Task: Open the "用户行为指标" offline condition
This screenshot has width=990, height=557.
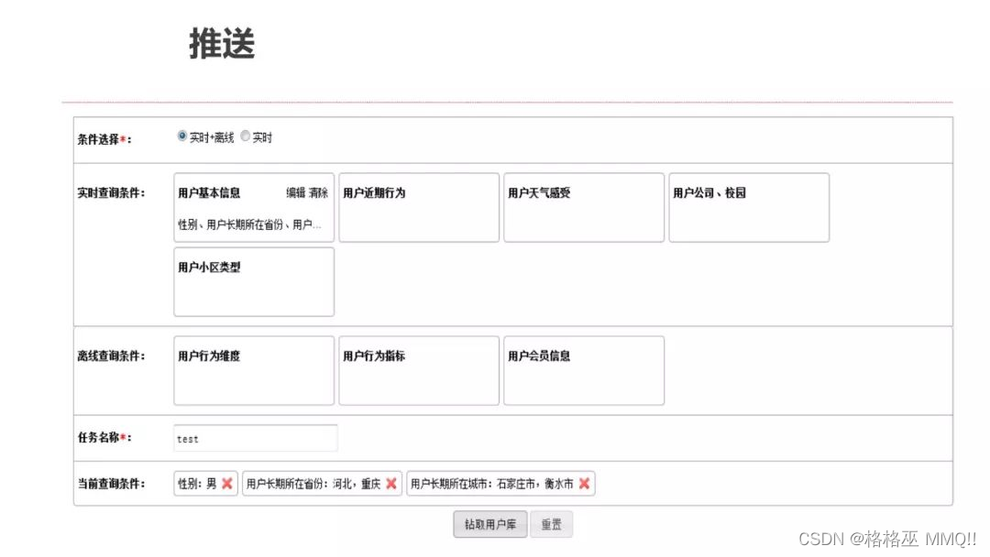Action: tap(419, 370)
